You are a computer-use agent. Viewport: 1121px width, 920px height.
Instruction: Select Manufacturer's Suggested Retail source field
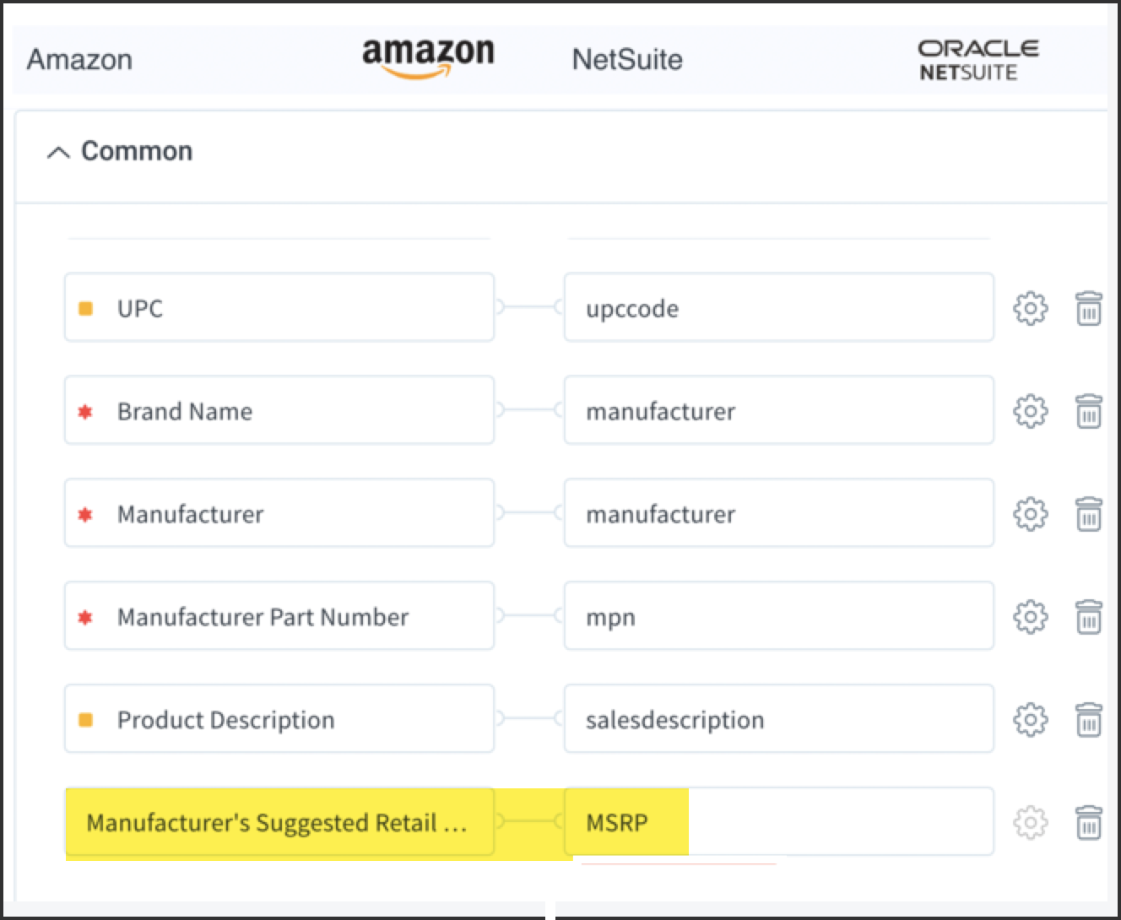279,822
